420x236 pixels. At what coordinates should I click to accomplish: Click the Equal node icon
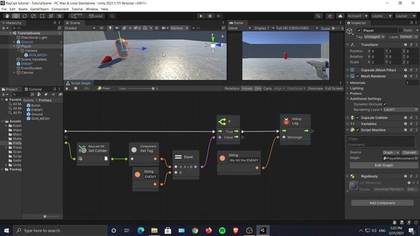[178, 157]
